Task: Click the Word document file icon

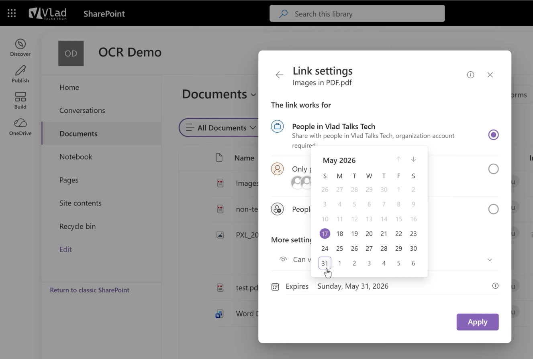Action: click(219, 314)
